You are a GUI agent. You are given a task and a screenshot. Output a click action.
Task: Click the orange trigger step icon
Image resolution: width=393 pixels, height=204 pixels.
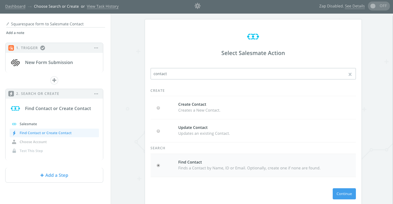tap(11, 48)
